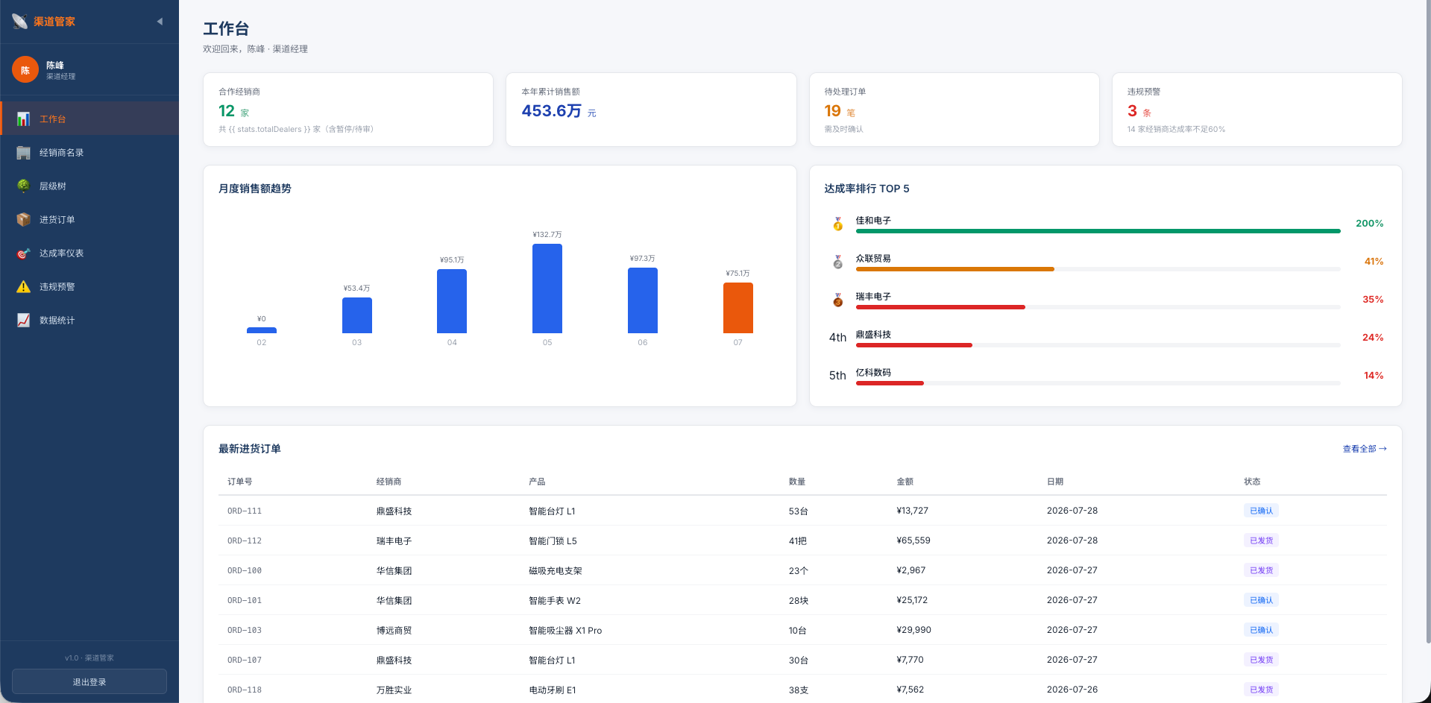Click the 已确认 badge on ORD-111
The image size is (1431, 703).
(1261, 511)
